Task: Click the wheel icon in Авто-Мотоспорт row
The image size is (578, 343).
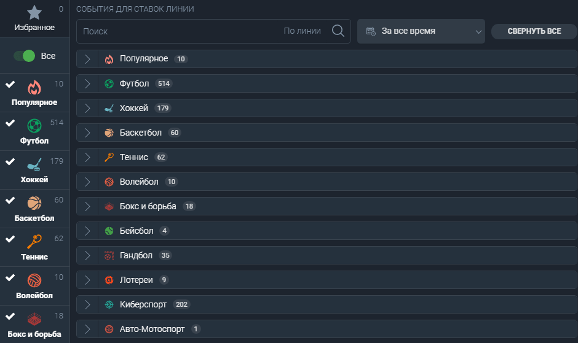Action: coord(109,329)
